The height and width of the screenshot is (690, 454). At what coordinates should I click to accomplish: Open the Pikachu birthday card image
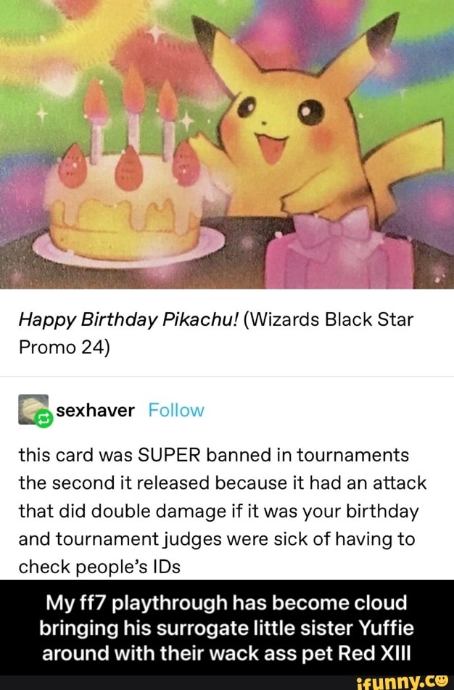pos(227,144)
